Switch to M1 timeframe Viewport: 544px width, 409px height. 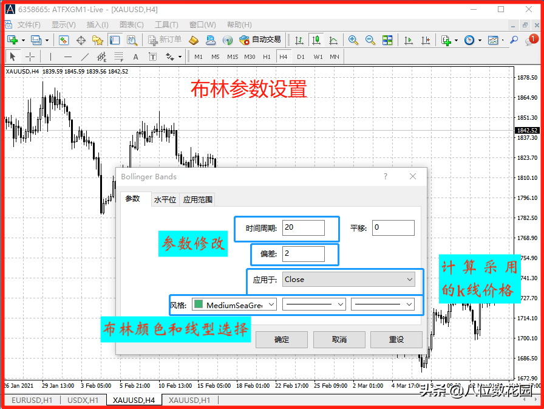tap(199, 57)
